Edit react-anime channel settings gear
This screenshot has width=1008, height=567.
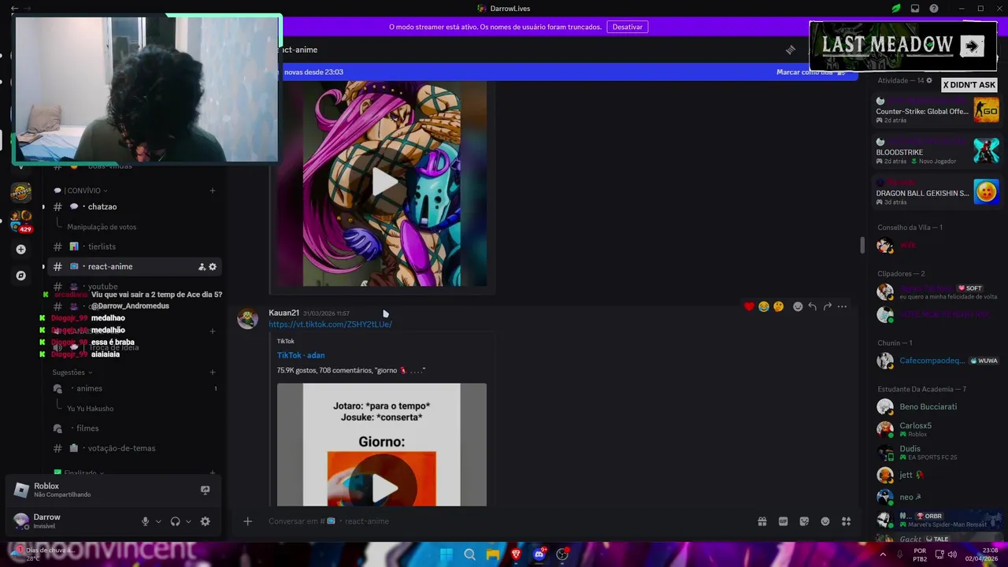[x=213, y=267]
